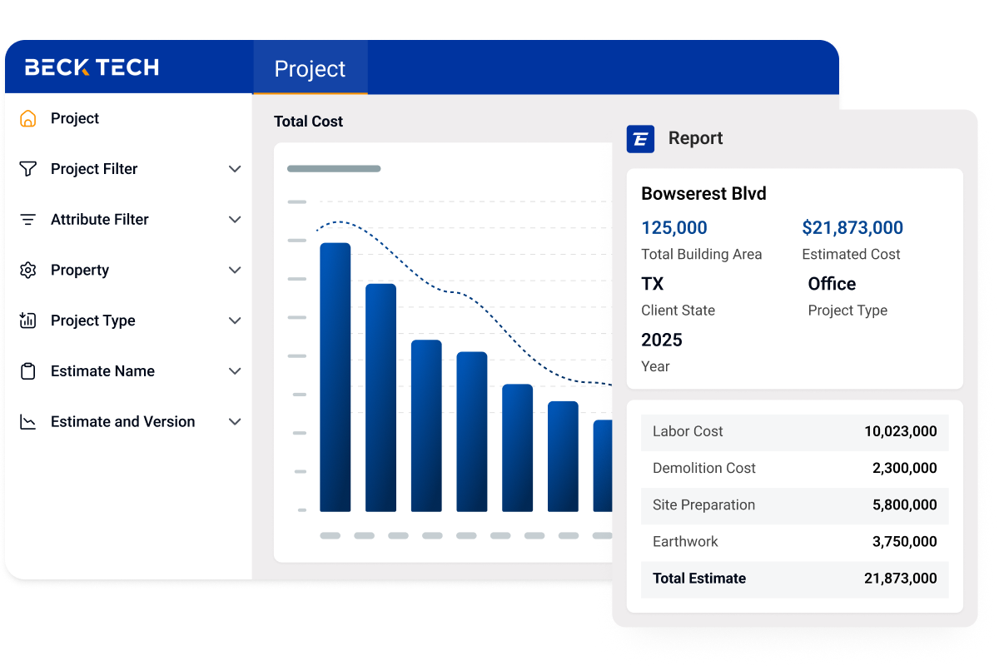This screenshot has width=999, height=666.
Task: Click the Estimate Name clipboard icon
Action: coord(28,371)
